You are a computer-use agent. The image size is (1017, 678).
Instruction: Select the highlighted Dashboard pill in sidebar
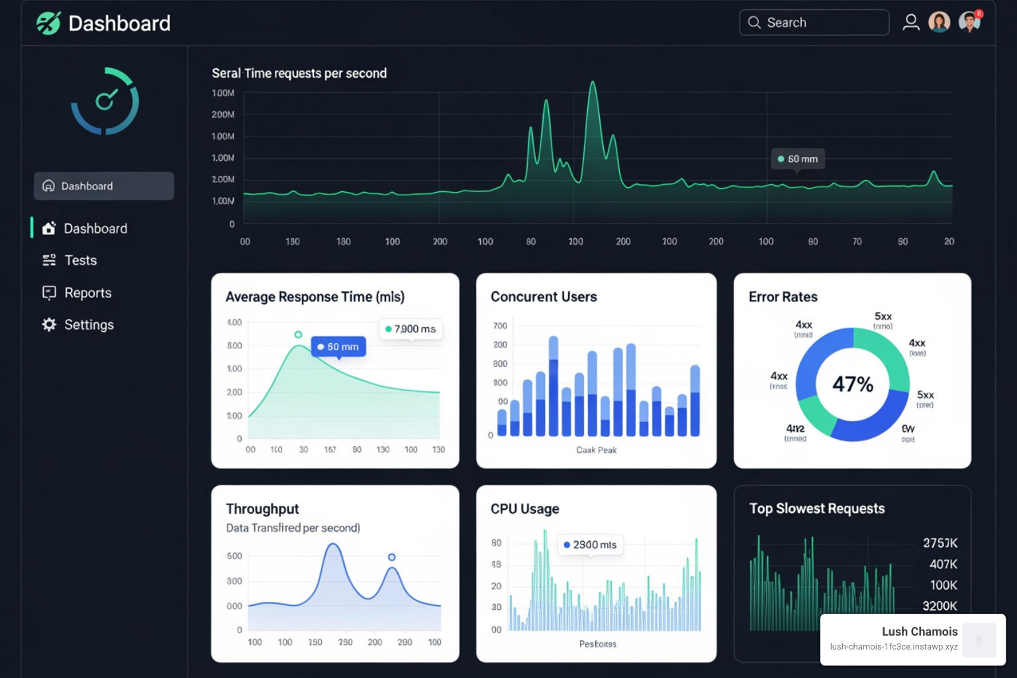pos(104,186)
